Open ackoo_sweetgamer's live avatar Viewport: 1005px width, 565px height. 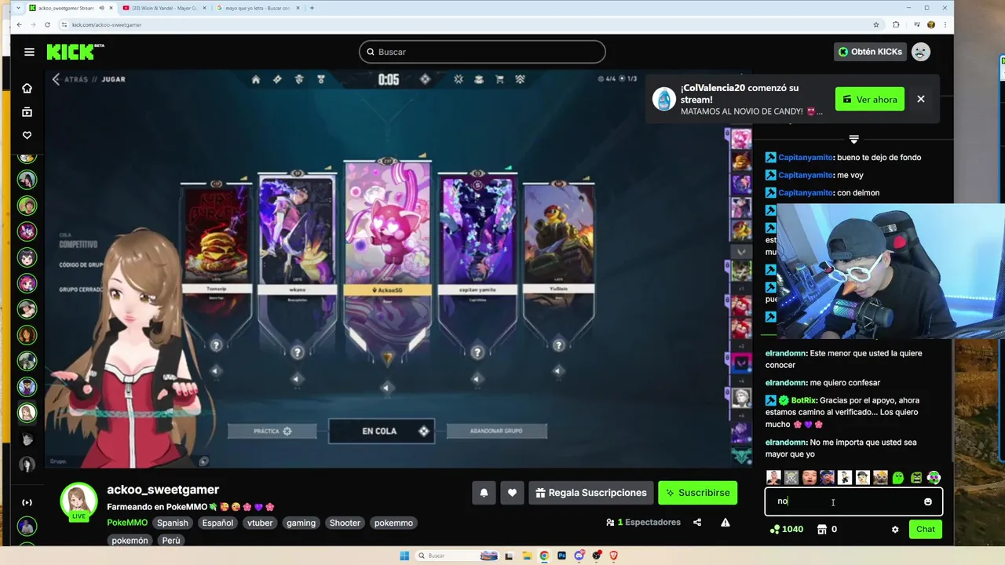79,502
